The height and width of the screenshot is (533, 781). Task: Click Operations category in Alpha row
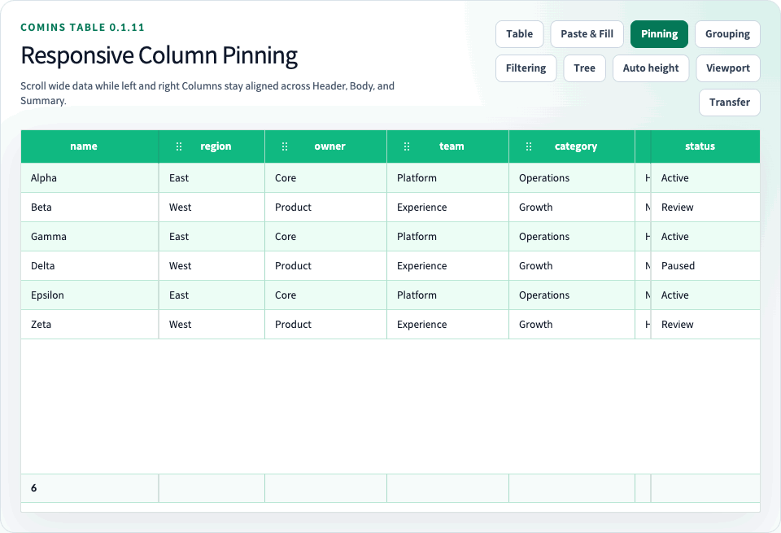click(572, 178)
